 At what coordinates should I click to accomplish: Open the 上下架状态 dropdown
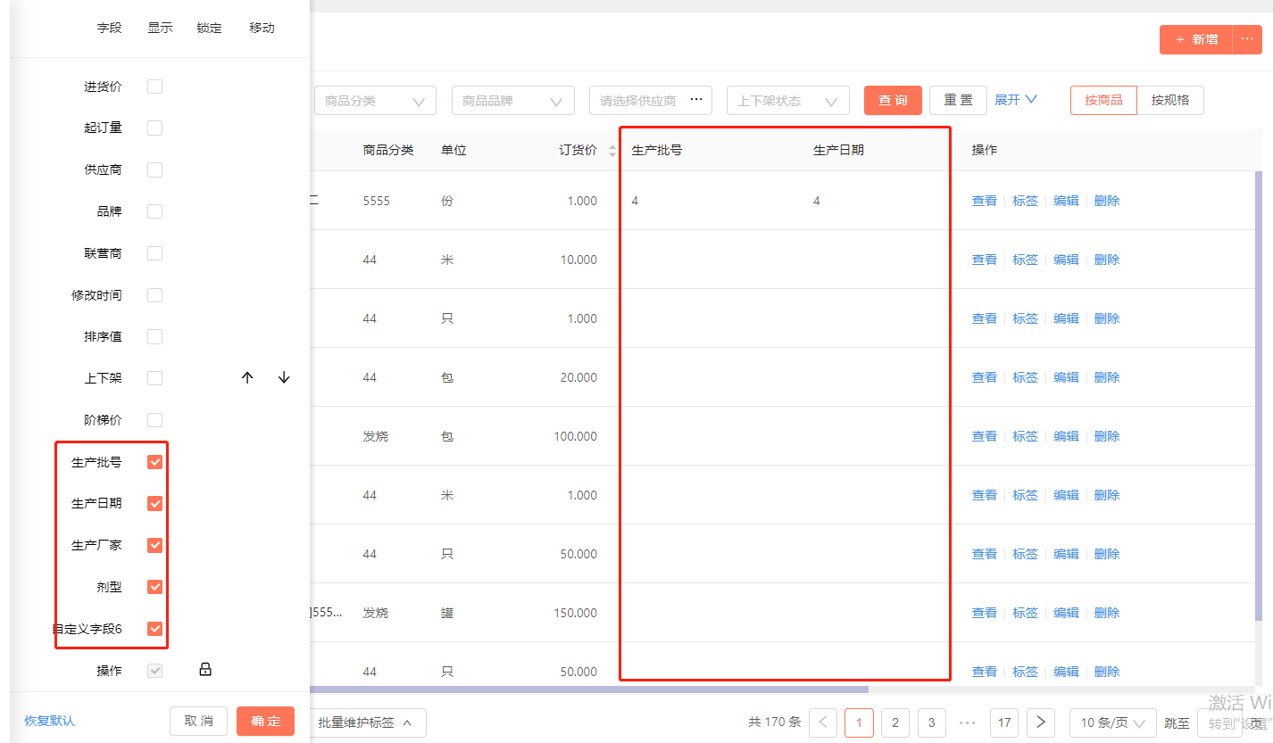pos(788,101)
